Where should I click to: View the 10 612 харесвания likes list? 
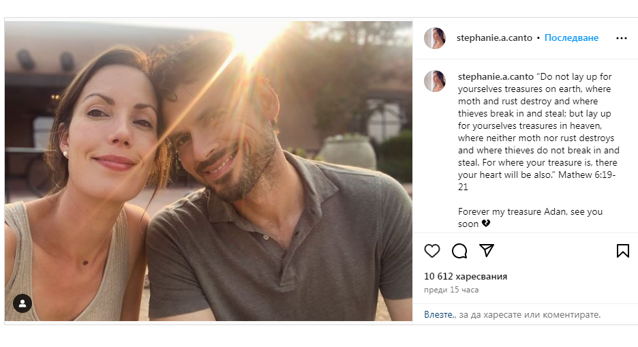pos(466,276)
